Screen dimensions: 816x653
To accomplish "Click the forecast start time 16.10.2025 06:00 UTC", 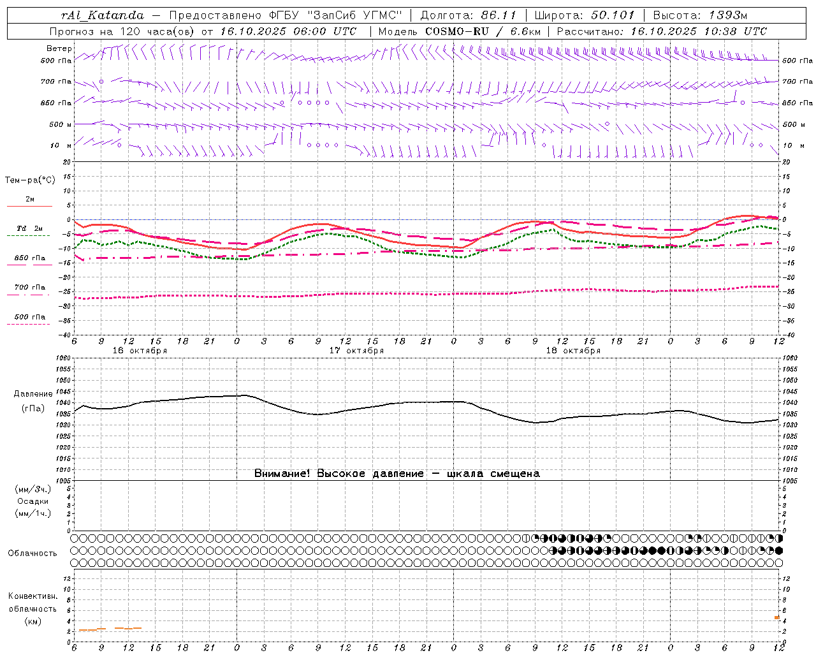I will [288, 31].
